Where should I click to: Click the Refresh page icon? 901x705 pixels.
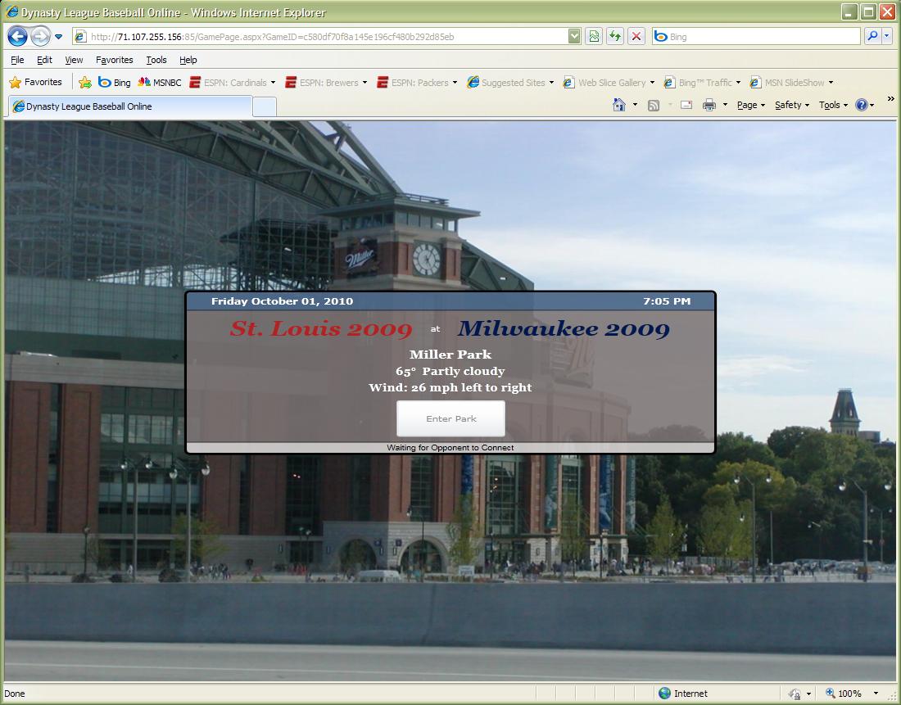coord(614,37)
